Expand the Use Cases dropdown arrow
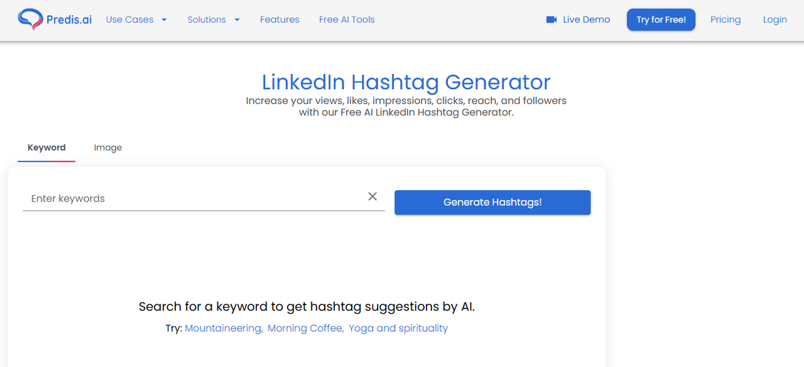 point(165,19)
